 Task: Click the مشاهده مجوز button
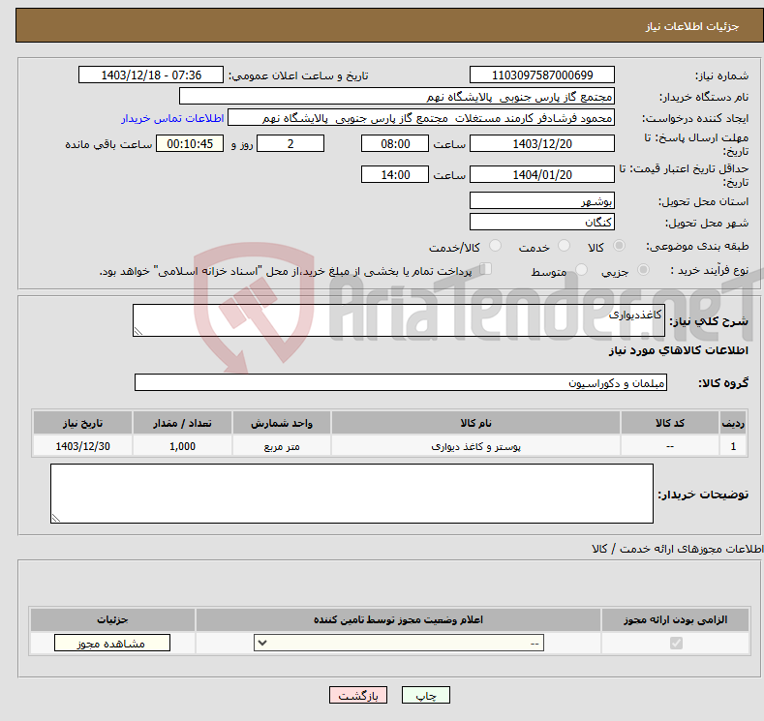[x=112, y=644]
